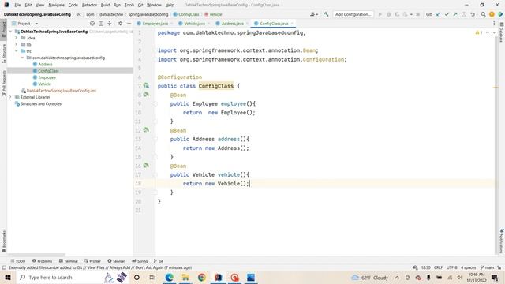Click the main Git branch widget
The image size is (505, 284).
[487, 267]
